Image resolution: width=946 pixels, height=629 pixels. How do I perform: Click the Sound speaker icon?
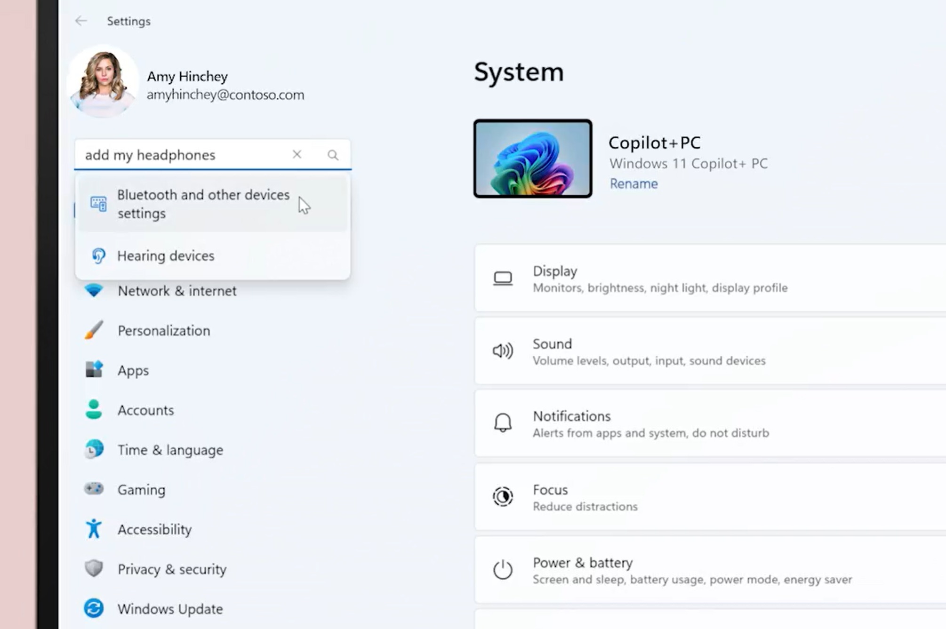pos(503,351)
